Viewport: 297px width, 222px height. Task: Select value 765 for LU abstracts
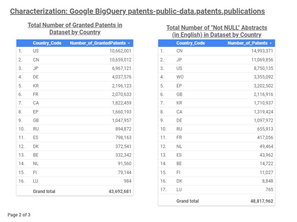[269, 190]
